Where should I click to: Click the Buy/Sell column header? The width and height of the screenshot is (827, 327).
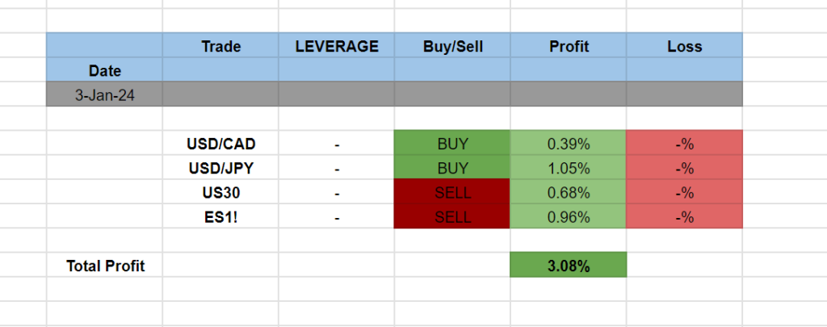452,46
